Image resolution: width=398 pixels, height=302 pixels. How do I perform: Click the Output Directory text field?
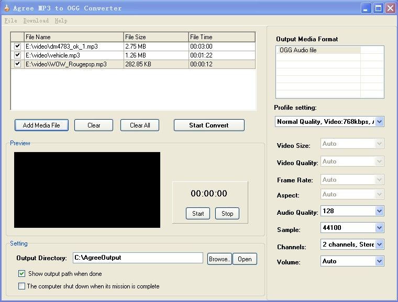tap(138, 258)
